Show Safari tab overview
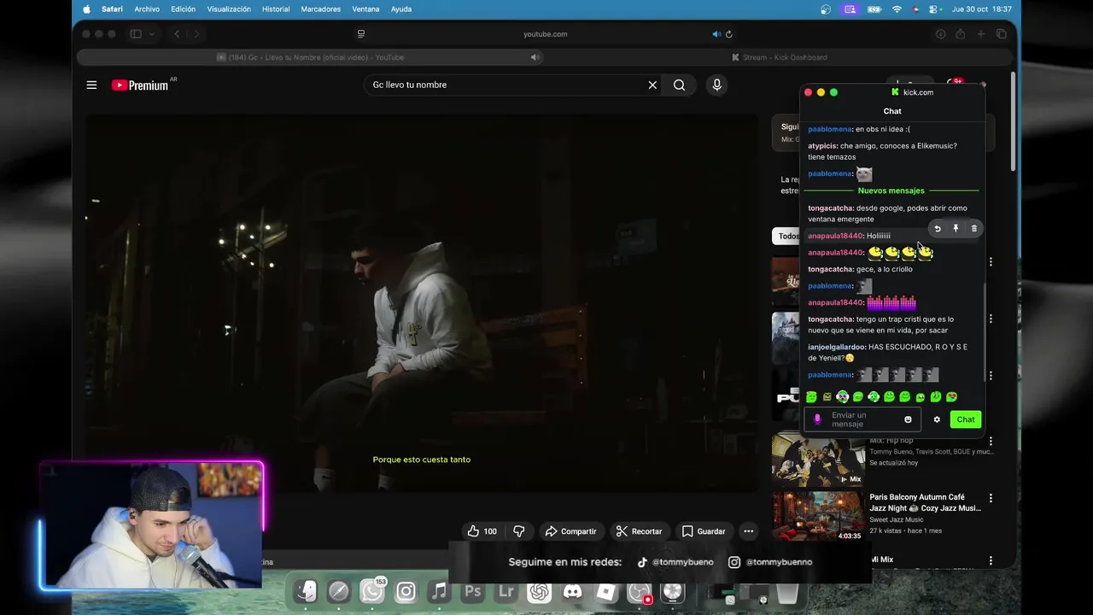 1002,34
